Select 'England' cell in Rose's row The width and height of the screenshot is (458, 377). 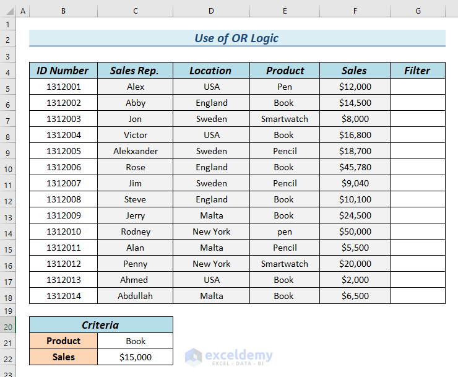click(211, 167)
